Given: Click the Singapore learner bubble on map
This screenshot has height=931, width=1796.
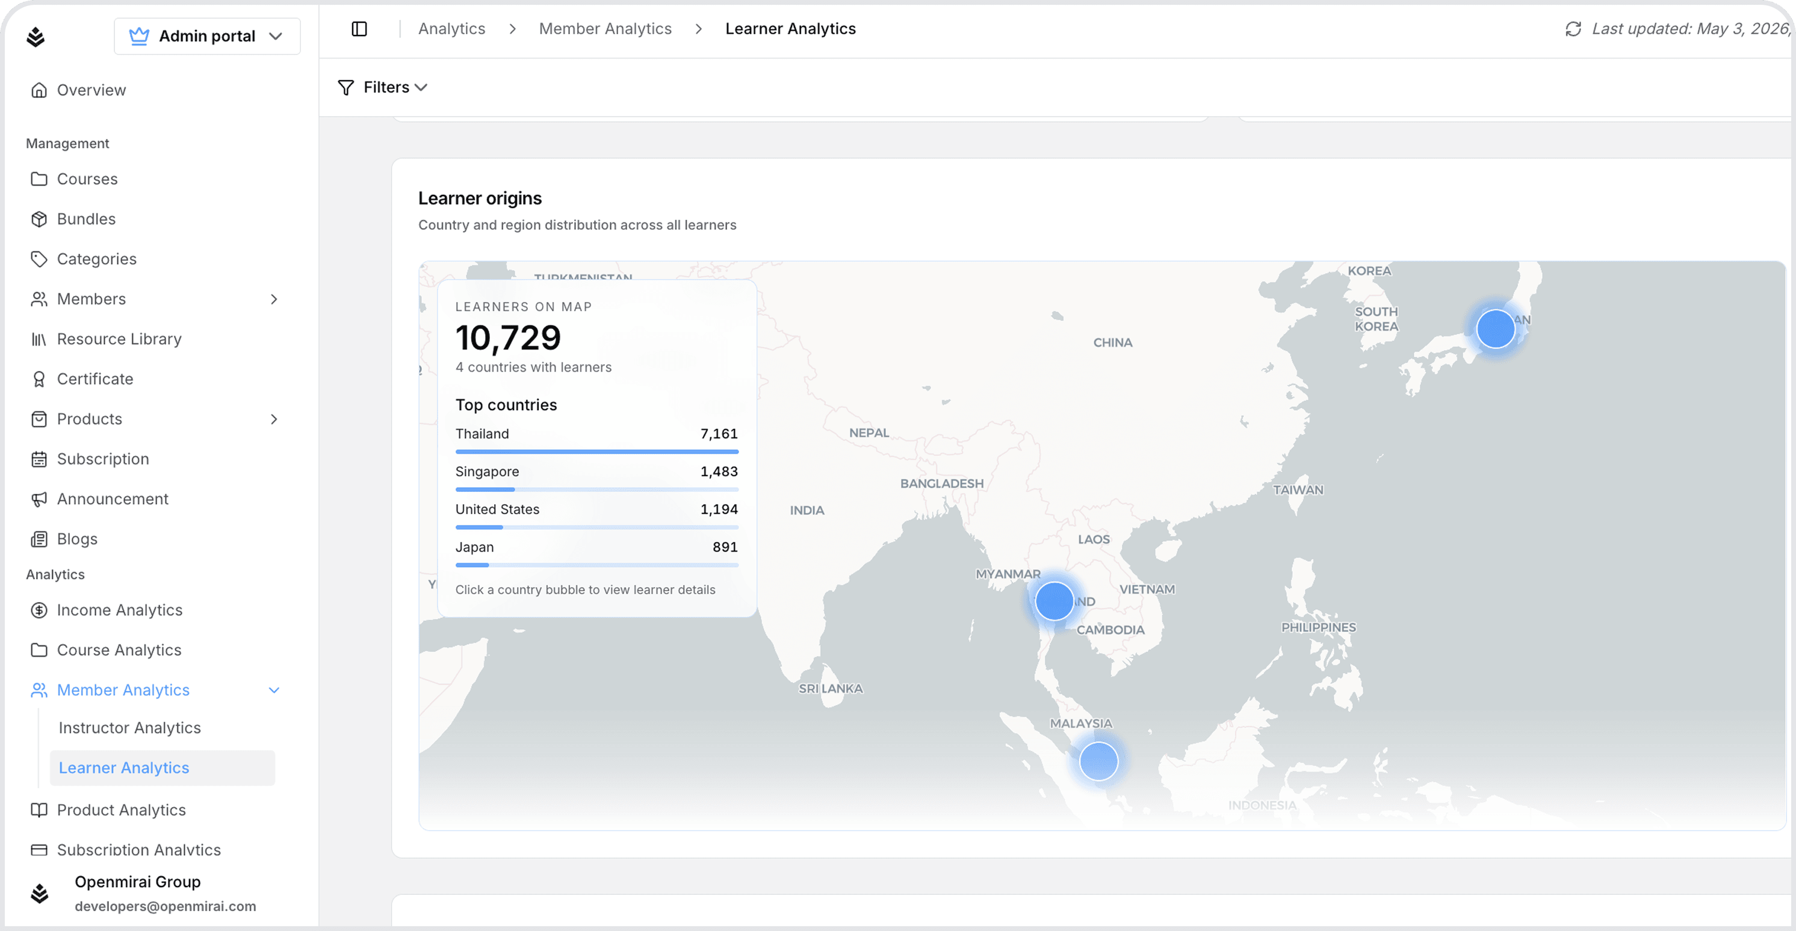Looking at the screenshot, I should point(1099,761).
